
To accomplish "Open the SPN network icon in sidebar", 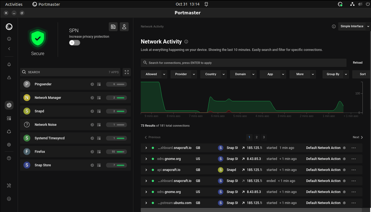I will tap(9, 132).
